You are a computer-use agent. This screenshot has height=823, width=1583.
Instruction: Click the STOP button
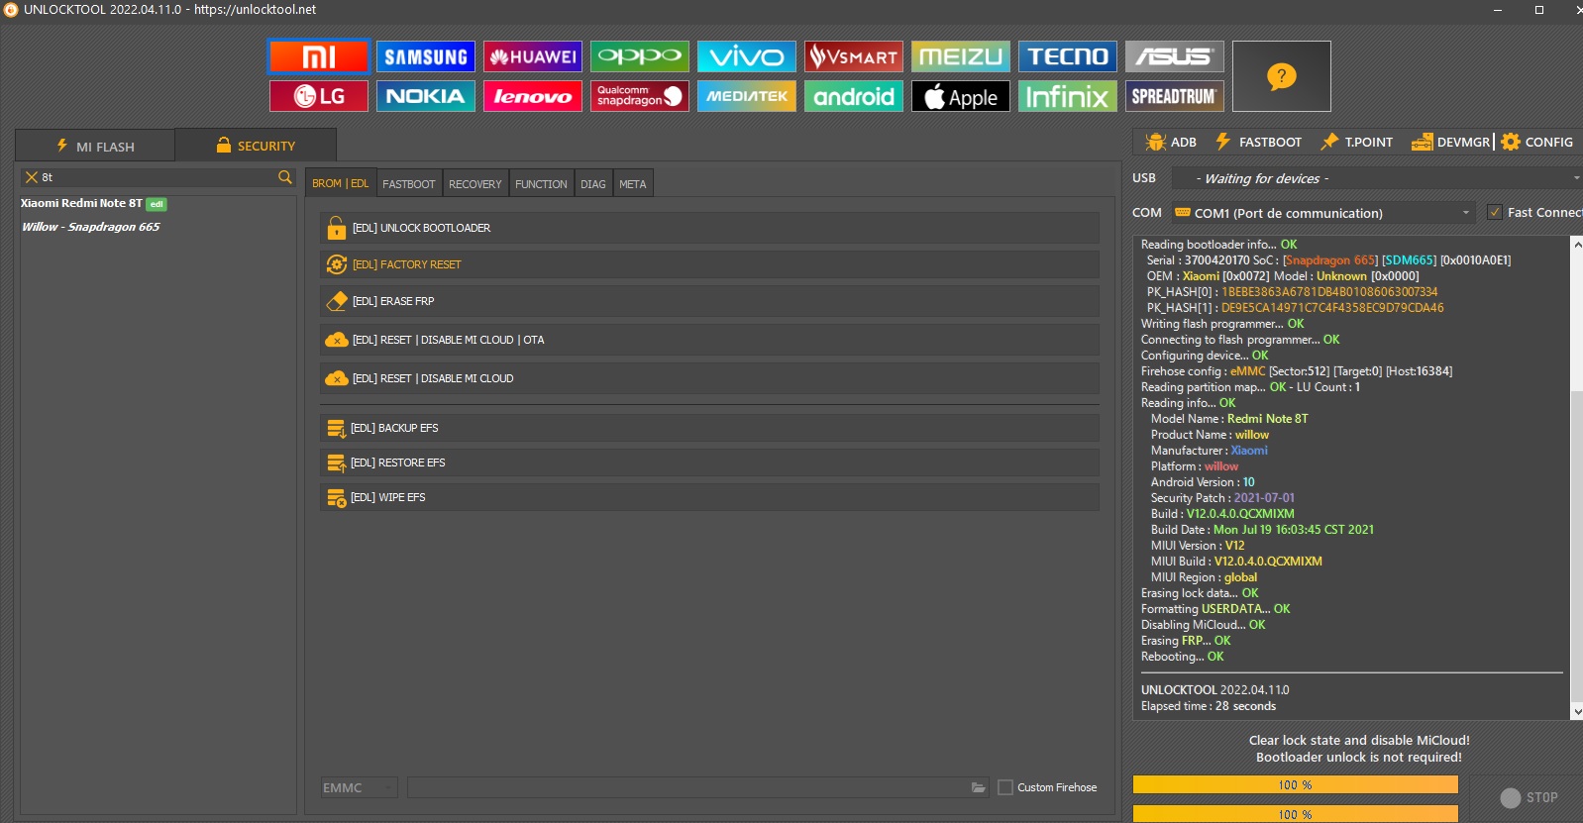pos(1529,797)
